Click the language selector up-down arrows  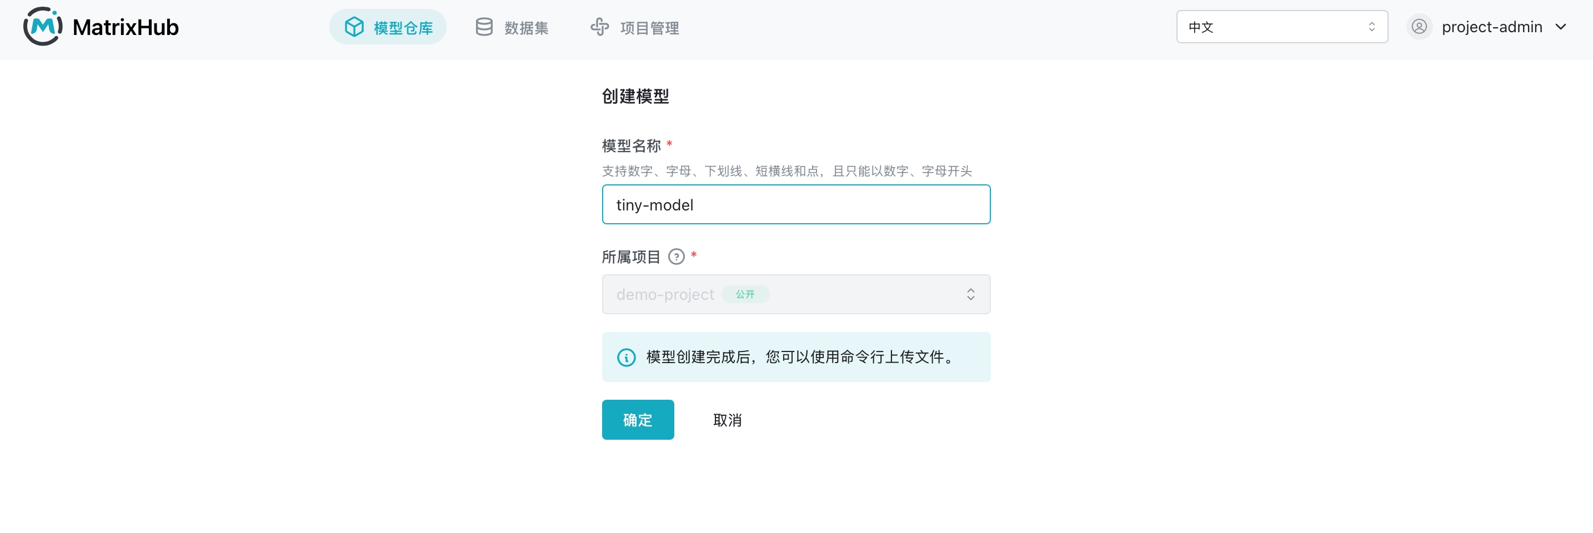[x=1371, y=27]
